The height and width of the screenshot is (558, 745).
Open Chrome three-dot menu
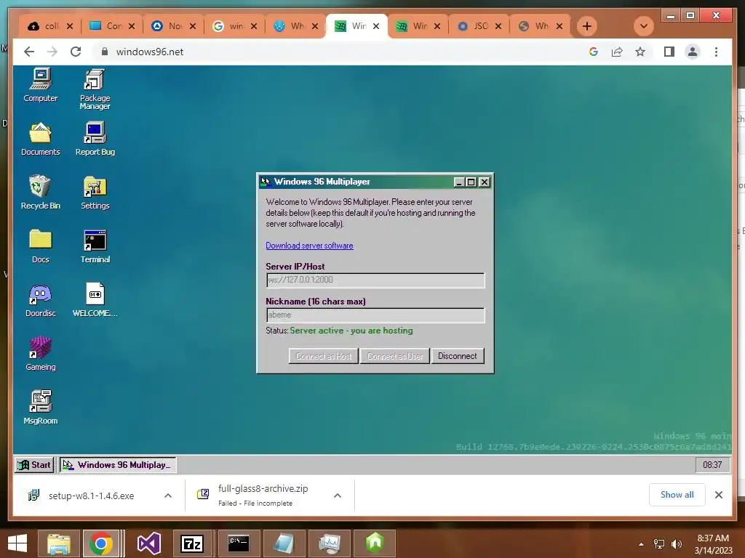click(x=716, y=52)
